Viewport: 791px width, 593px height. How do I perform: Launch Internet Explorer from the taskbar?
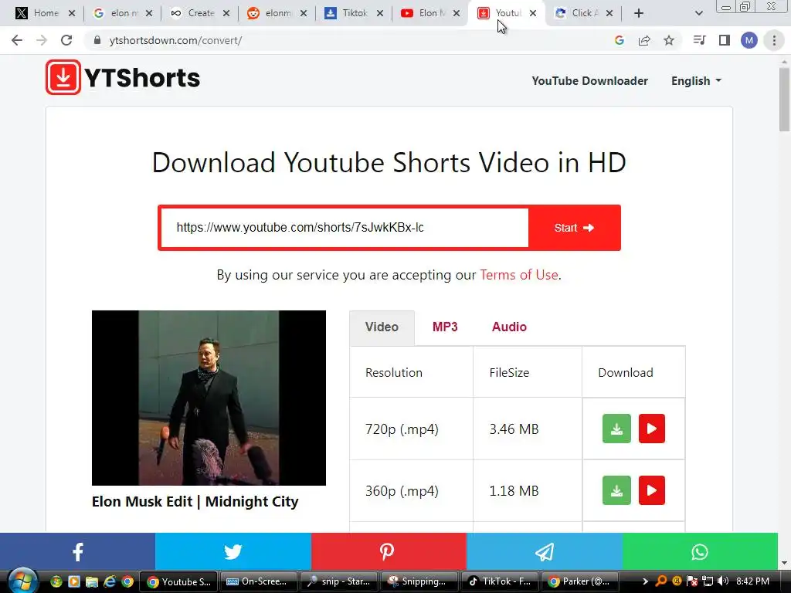110,581
